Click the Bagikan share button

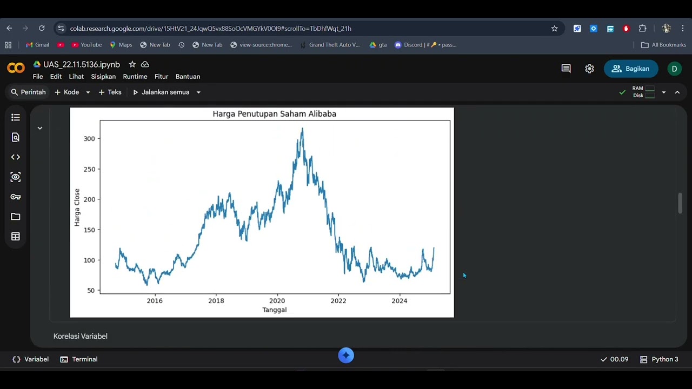(631, 69)
